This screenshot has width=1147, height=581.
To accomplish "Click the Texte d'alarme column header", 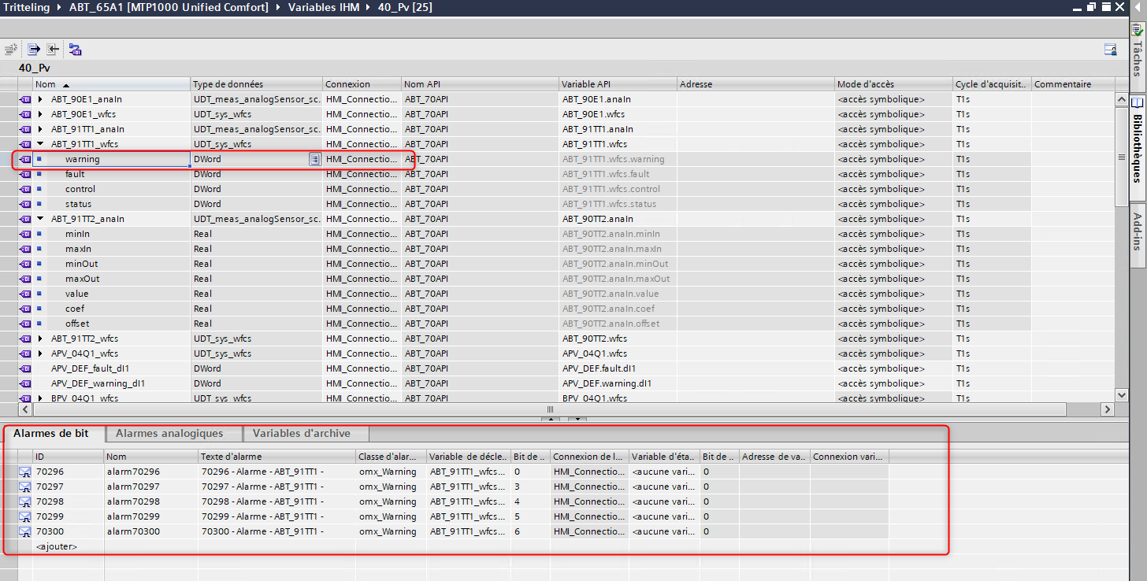I will tap(277, 457).
